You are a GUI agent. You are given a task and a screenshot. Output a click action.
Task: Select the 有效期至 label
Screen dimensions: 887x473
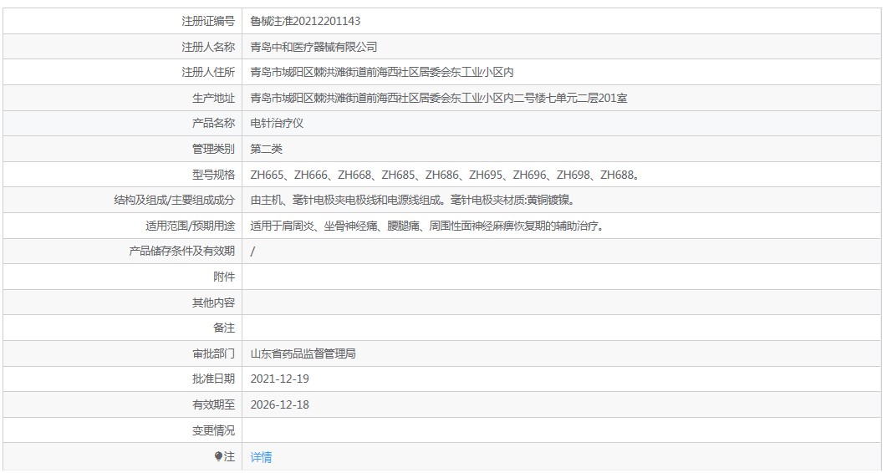(213, 404)
